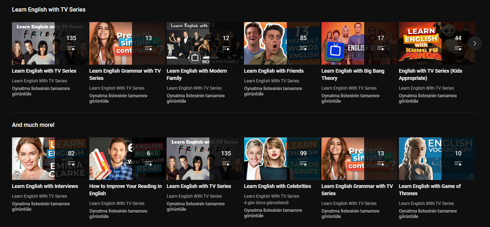Screen dimensions: 490x227
Task: Click the playlist icon on Taylor Swift celebrities thumbnail
Action: (303, 164)
